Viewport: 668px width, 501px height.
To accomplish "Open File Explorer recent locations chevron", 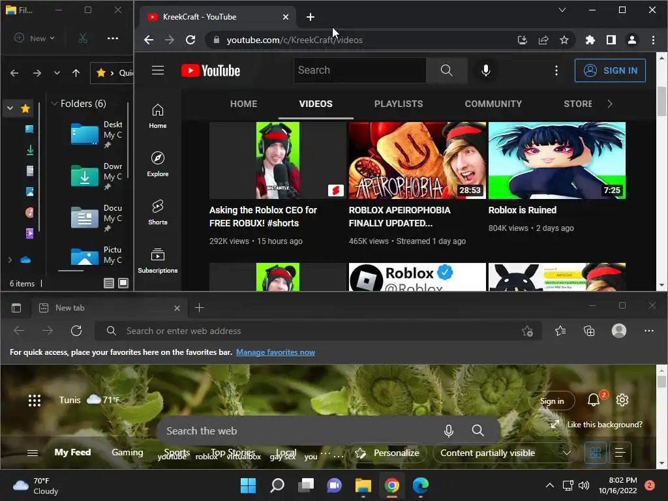I will [x=57, y=73].
